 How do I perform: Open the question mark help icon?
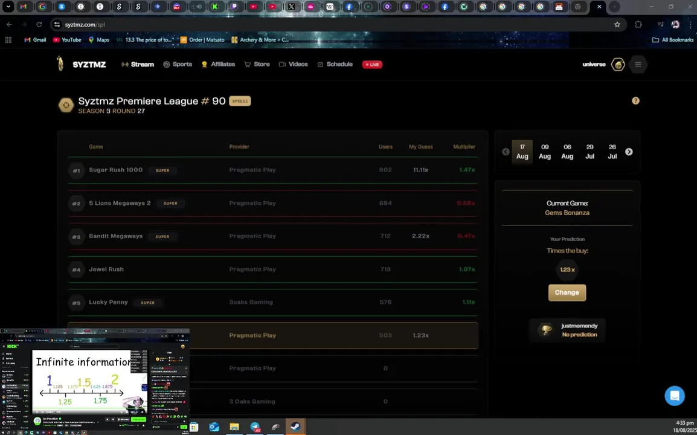pos(635,101)
